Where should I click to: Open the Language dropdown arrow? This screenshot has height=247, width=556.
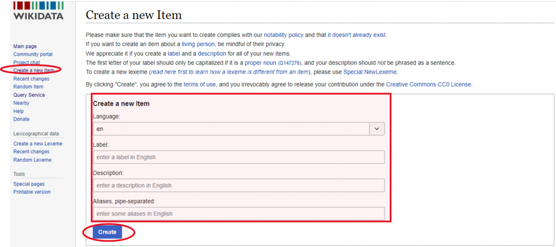click(376, 129)
